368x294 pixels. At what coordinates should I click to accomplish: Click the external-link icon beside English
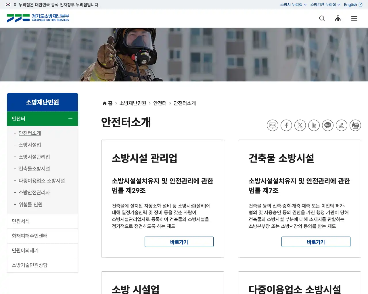(361, 5)
